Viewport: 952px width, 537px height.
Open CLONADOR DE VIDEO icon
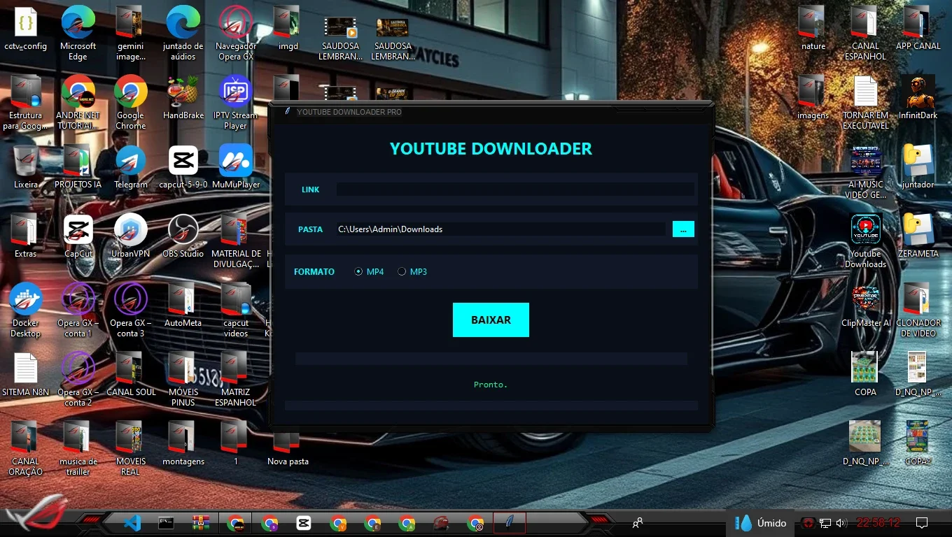(918, 310)
